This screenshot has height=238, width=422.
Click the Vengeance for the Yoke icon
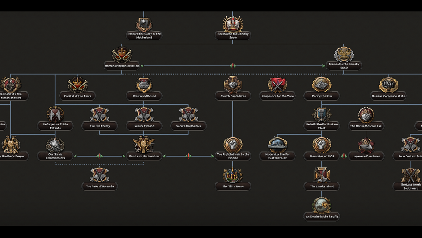point(277,85)
